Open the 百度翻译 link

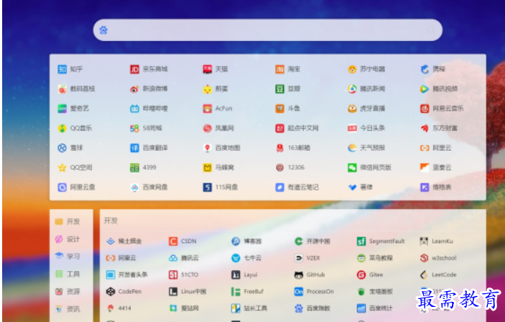pyautogui.click(x=149, y=147)
